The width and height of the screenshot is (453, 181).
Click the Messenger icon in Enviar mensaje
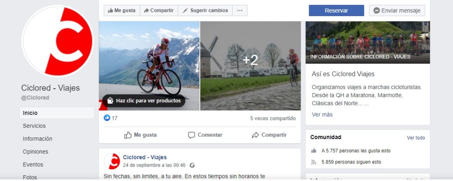[x=376, y=10]
